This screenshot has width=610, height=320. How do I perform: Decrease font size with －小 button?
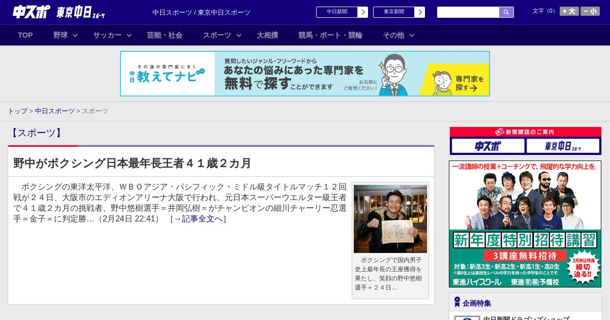590,11
